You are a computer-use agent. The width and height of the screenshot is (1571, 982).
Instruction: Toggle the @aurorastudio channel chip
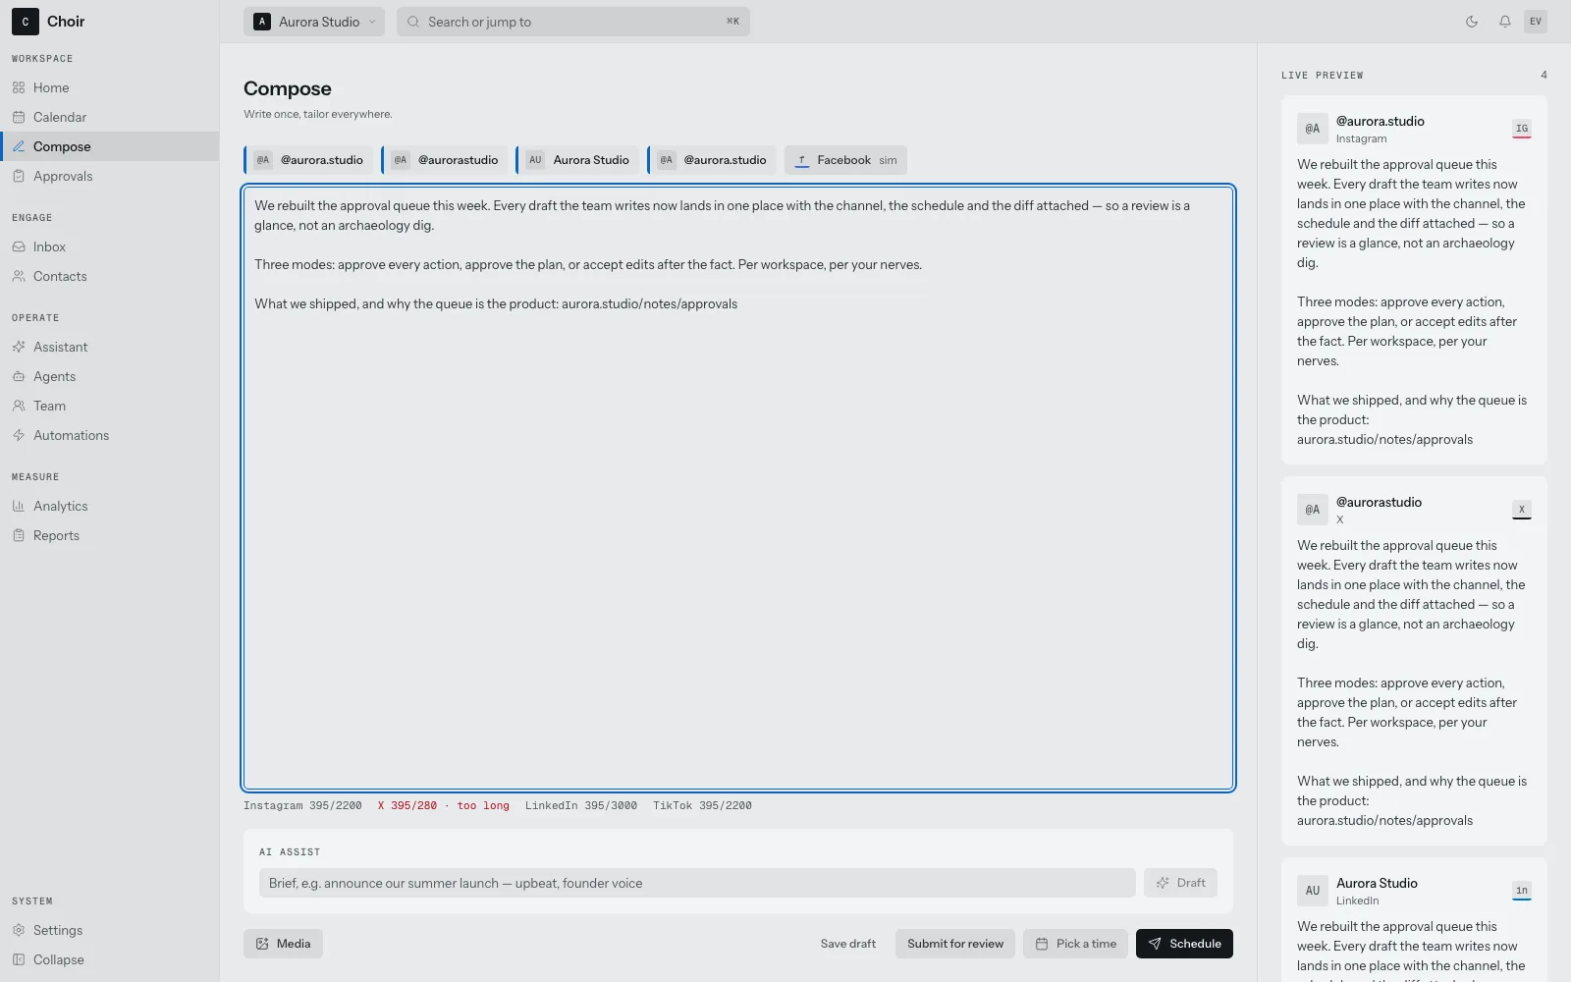point(445,160)
